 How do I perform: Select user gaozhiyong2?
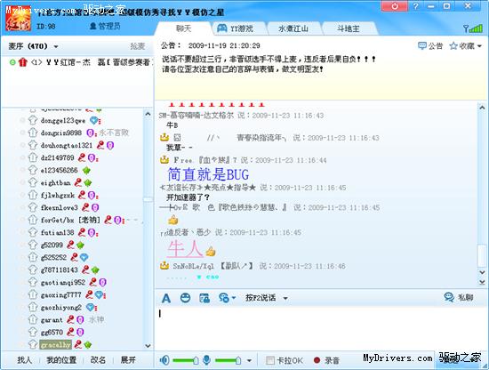[60, 307]
